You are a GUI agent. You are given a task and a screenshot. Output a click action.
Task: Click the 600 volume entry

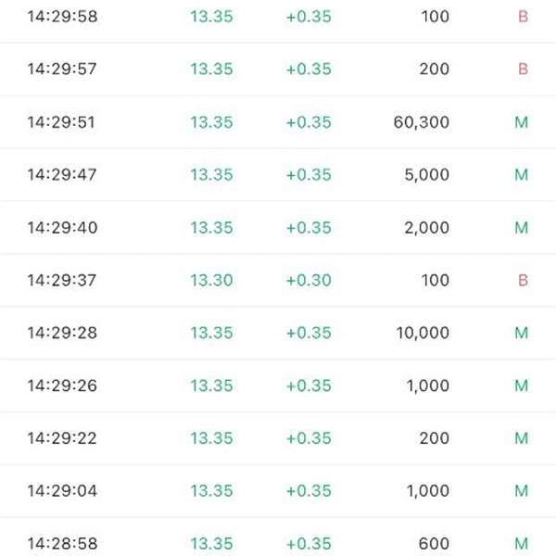[434, 544]
